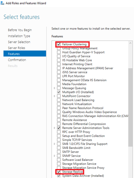This screenshot has width=134, height=178.
Task: Open the Confirmation step in sidebar
Action: coord(17,60)
